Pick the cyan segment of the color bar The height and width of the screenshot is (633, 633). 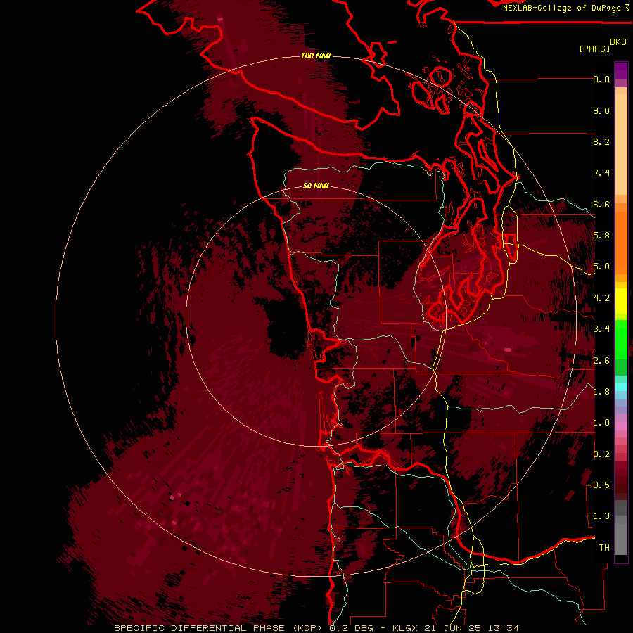(x=621, y=386)
